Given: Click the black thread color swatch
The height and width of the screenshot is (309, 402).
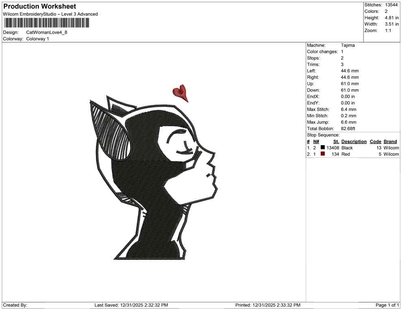Looking at the screenshot, I should (x=322, y=148).
